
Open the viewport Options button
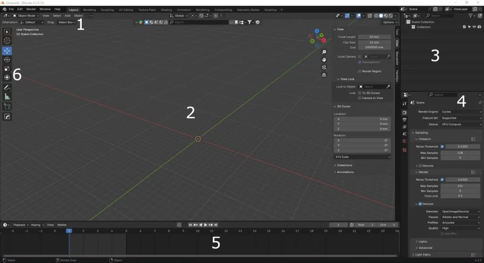click(x=390, y=22)
